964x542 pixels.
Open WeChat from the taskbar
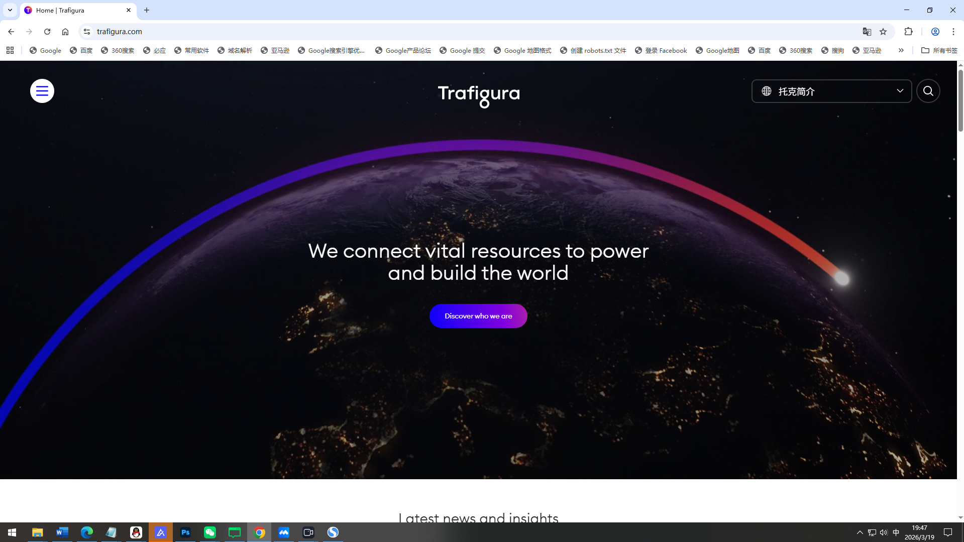pos(209,532)
